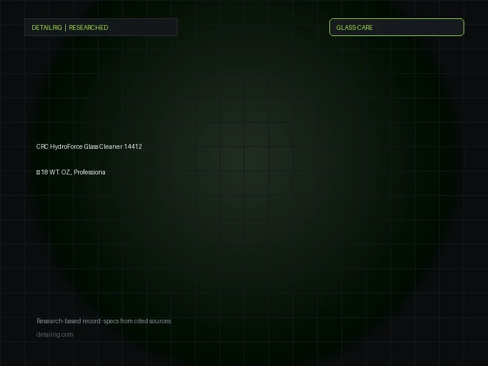Click the CRC brand prefix in the title
Image resolution: width=488 pixels, height=366 pixels.
(42, 146)
